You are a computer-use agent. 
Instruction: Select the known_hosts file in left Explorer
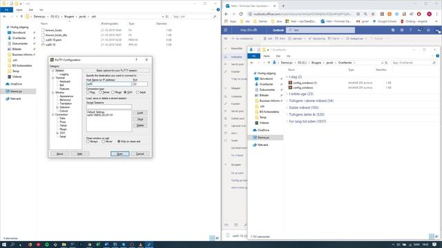54,30
